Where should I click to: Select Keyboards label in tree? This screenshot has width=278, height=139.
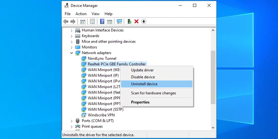[90, 36]
